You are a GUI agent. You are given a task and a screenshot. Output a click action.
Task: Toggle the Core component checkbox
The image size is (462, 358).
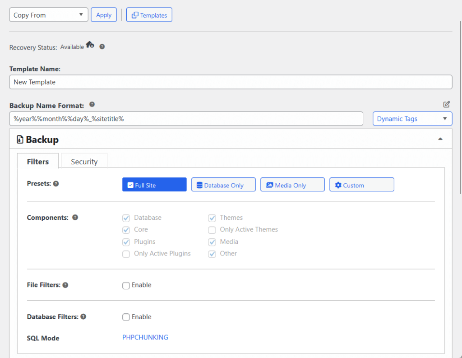click(x=126, y=230)
